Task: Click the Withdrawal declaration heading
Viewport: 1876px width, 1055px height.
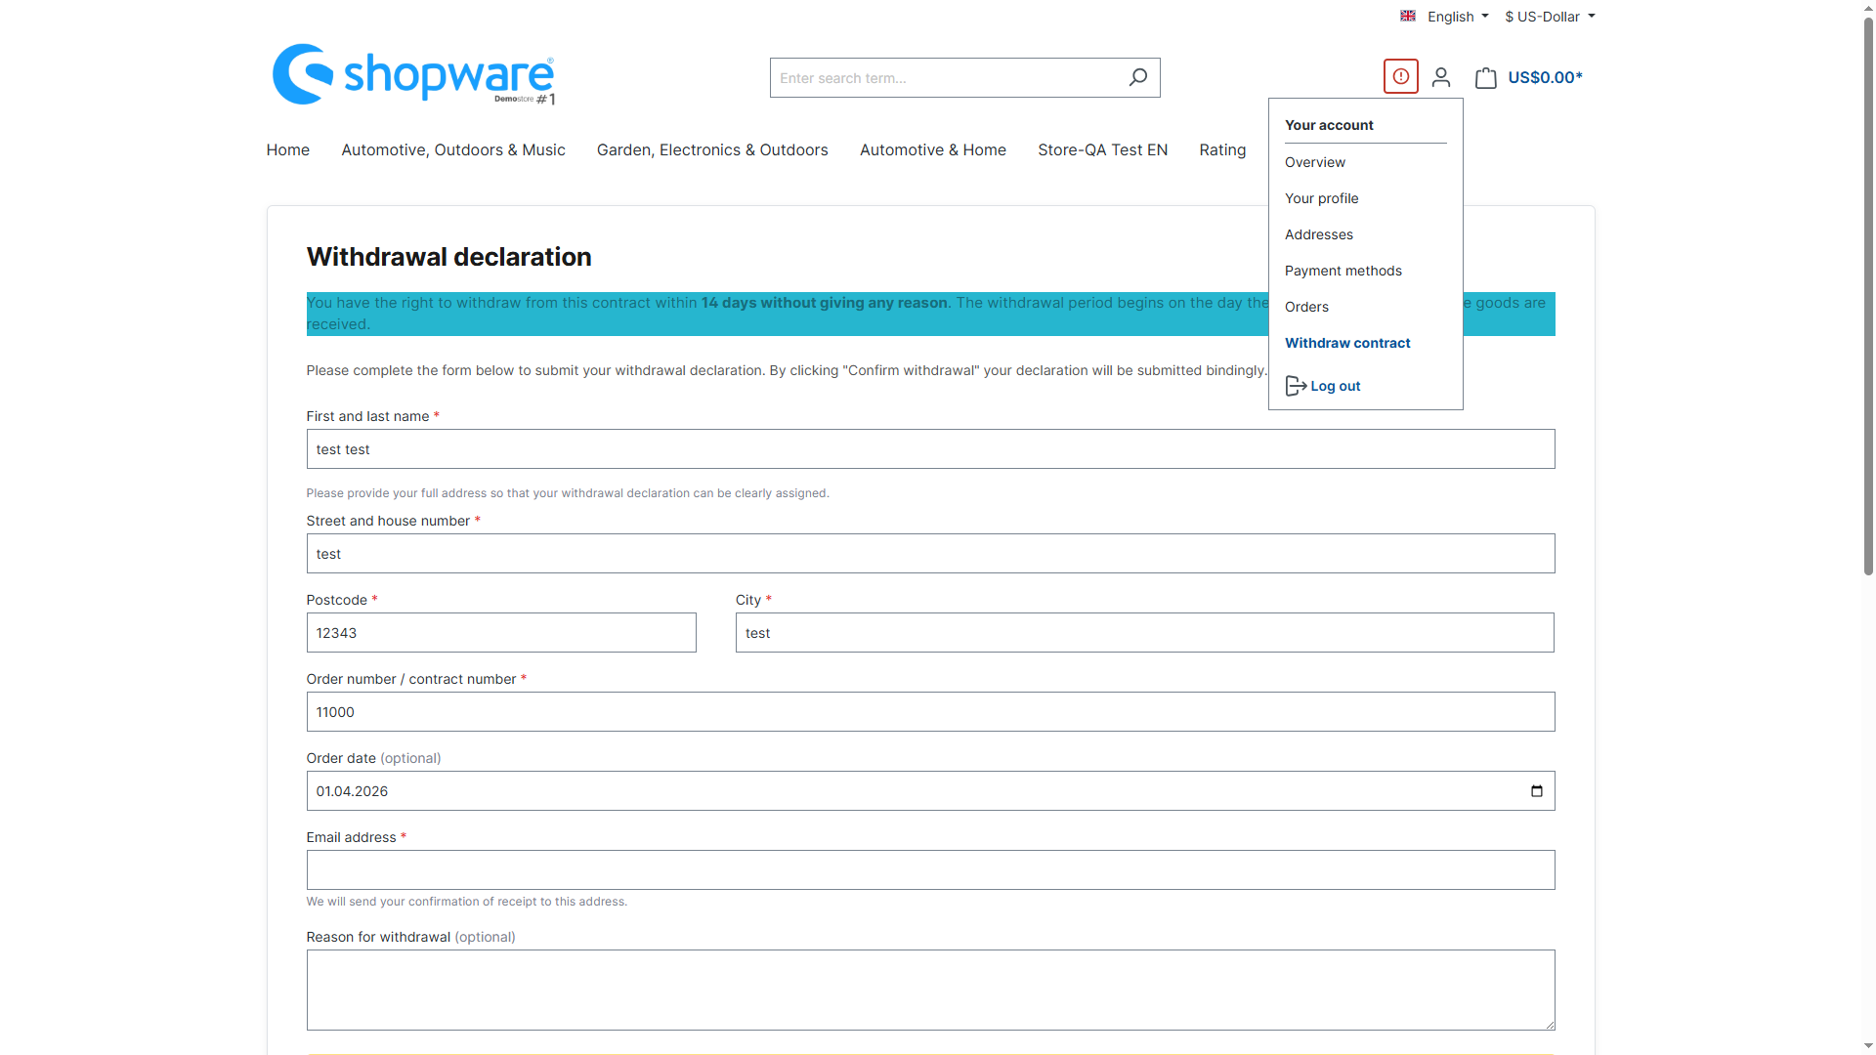Action: pyautogui.click(x=448, y=257)
